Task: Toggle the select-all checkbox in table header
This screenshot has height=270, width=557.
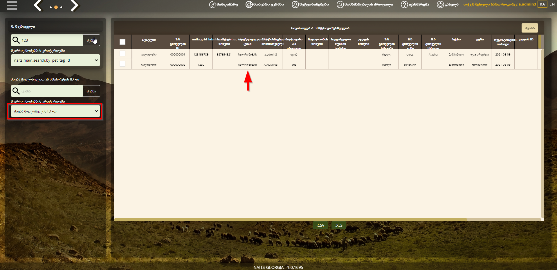Action: 122,42
